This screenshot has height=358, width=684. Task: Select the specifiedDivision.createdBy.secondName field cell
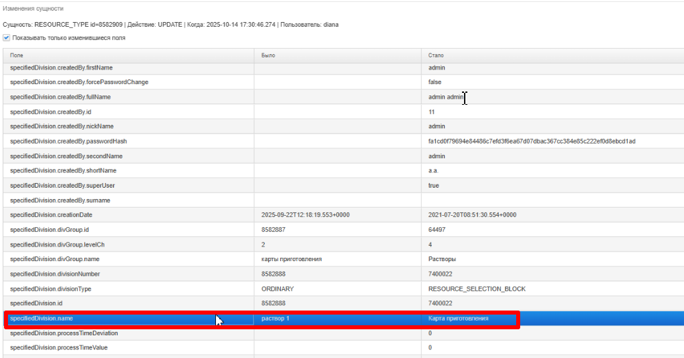(x=128, y=156)
